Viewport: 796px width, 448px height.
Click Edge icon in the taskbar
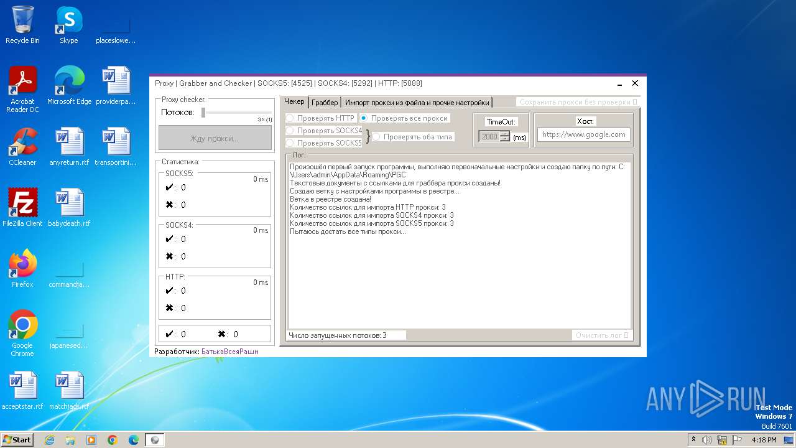pos(134,440)
